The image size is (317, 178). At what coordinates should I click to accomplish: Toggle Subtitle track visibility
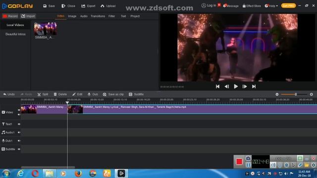pyautogui.click(x=19, y=149)
